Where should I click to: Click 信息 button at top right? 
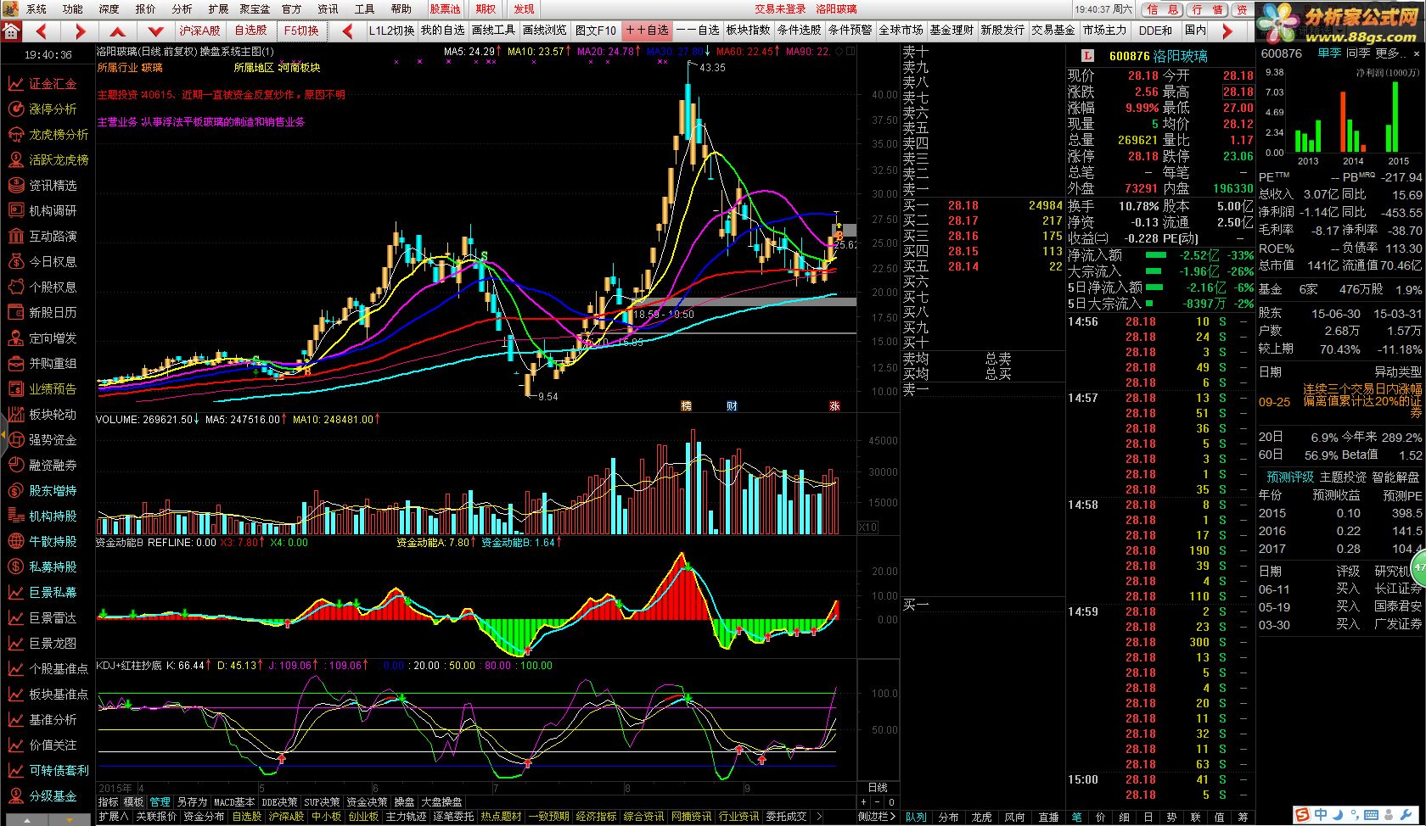click(x=1162, y=9)
